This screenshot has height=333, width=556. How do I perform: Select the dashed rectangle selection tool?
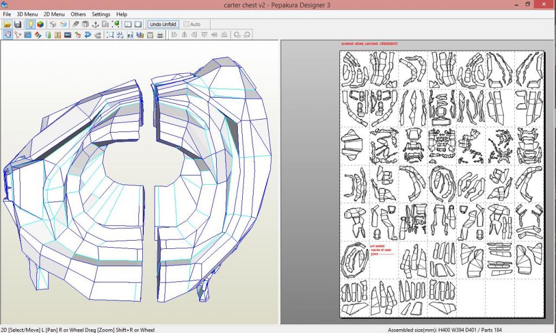110,35
